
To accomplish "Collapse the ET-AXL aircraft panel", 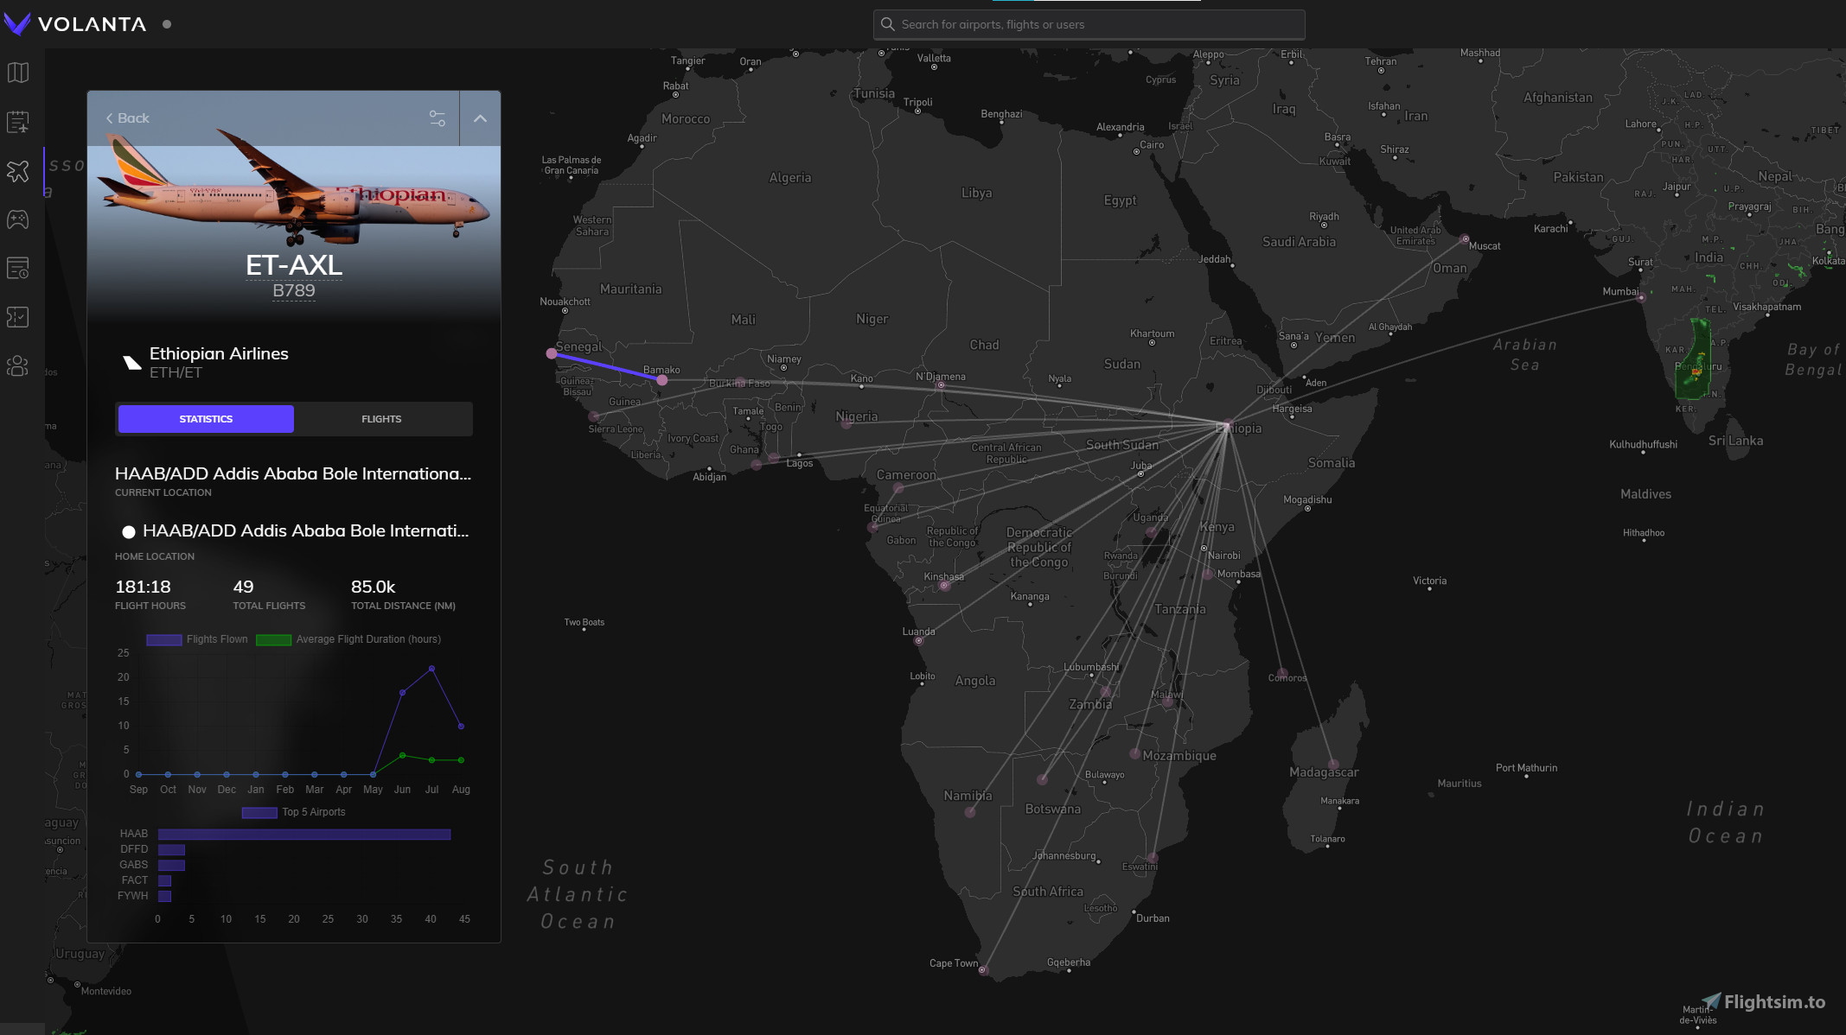I will (x=480, y=118).
